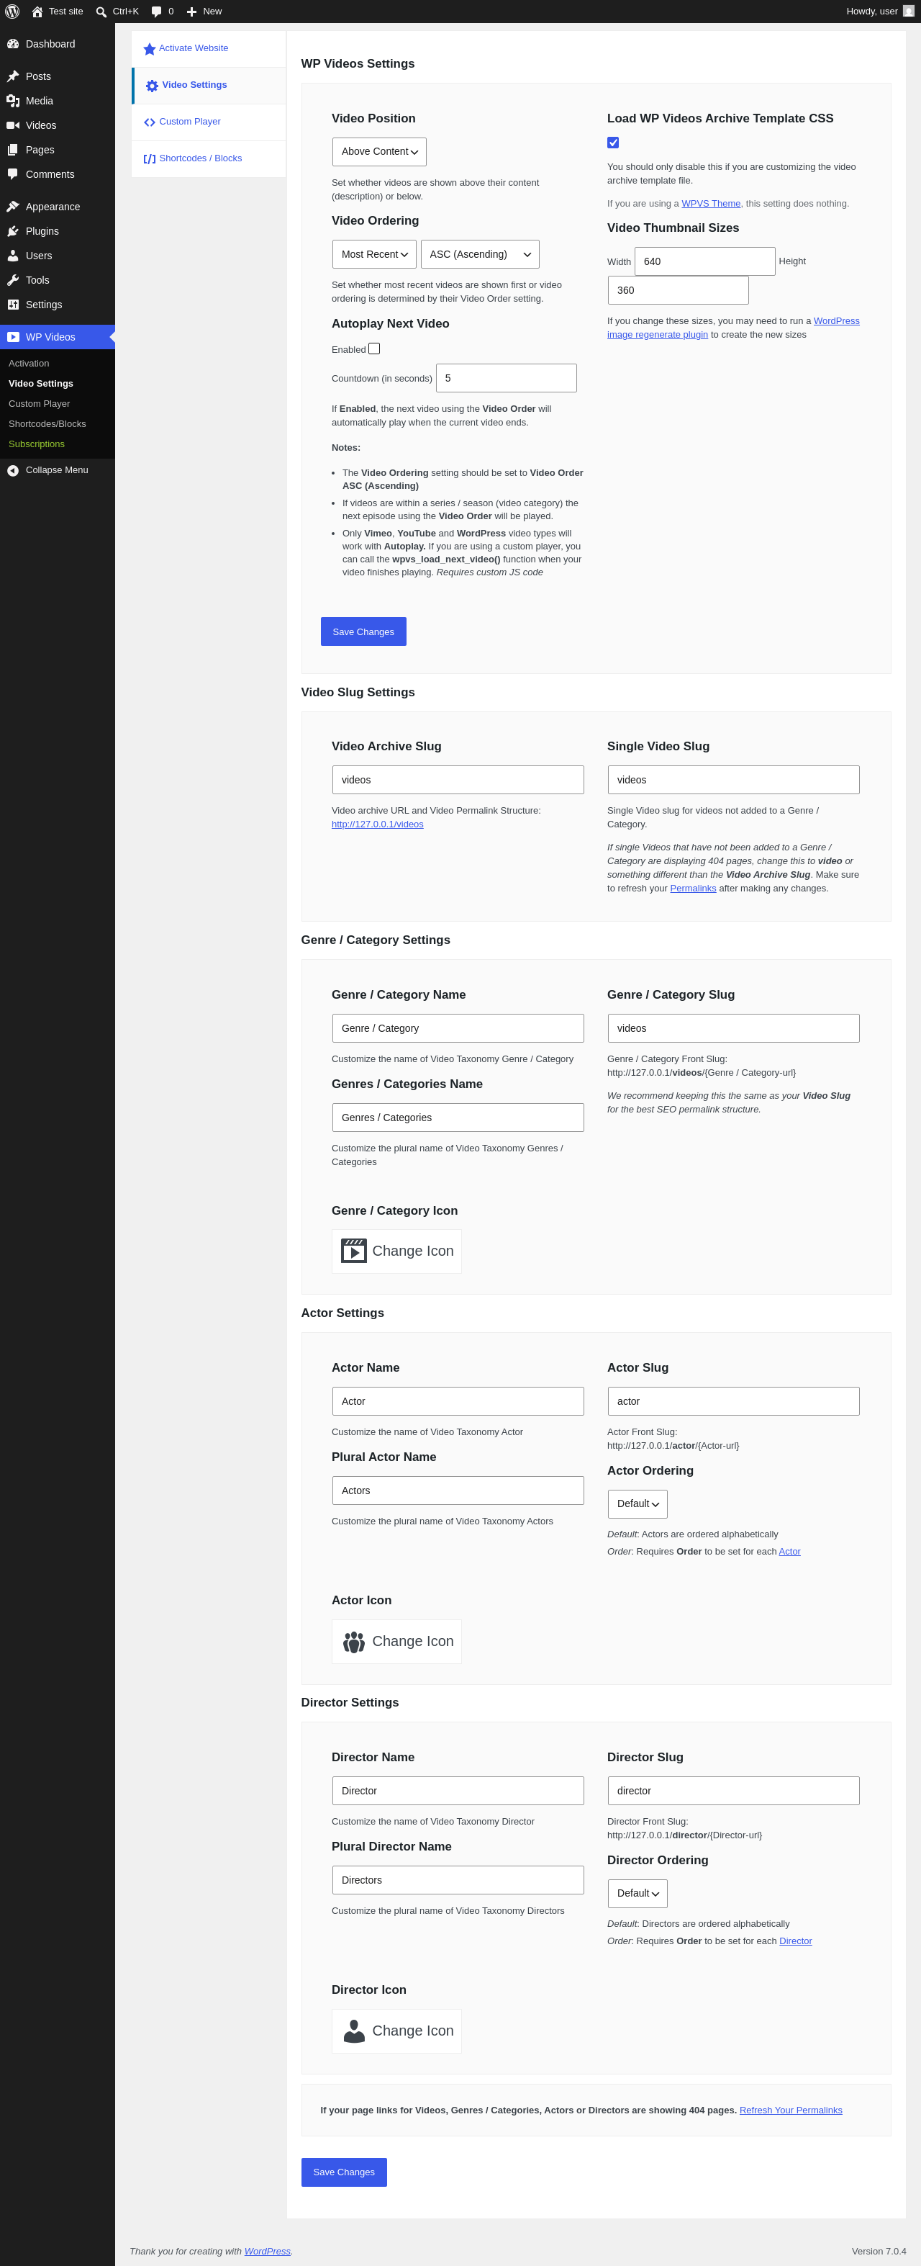921x2266 pixels.
Task: Click the plus icon next to New
Action: 191,12
